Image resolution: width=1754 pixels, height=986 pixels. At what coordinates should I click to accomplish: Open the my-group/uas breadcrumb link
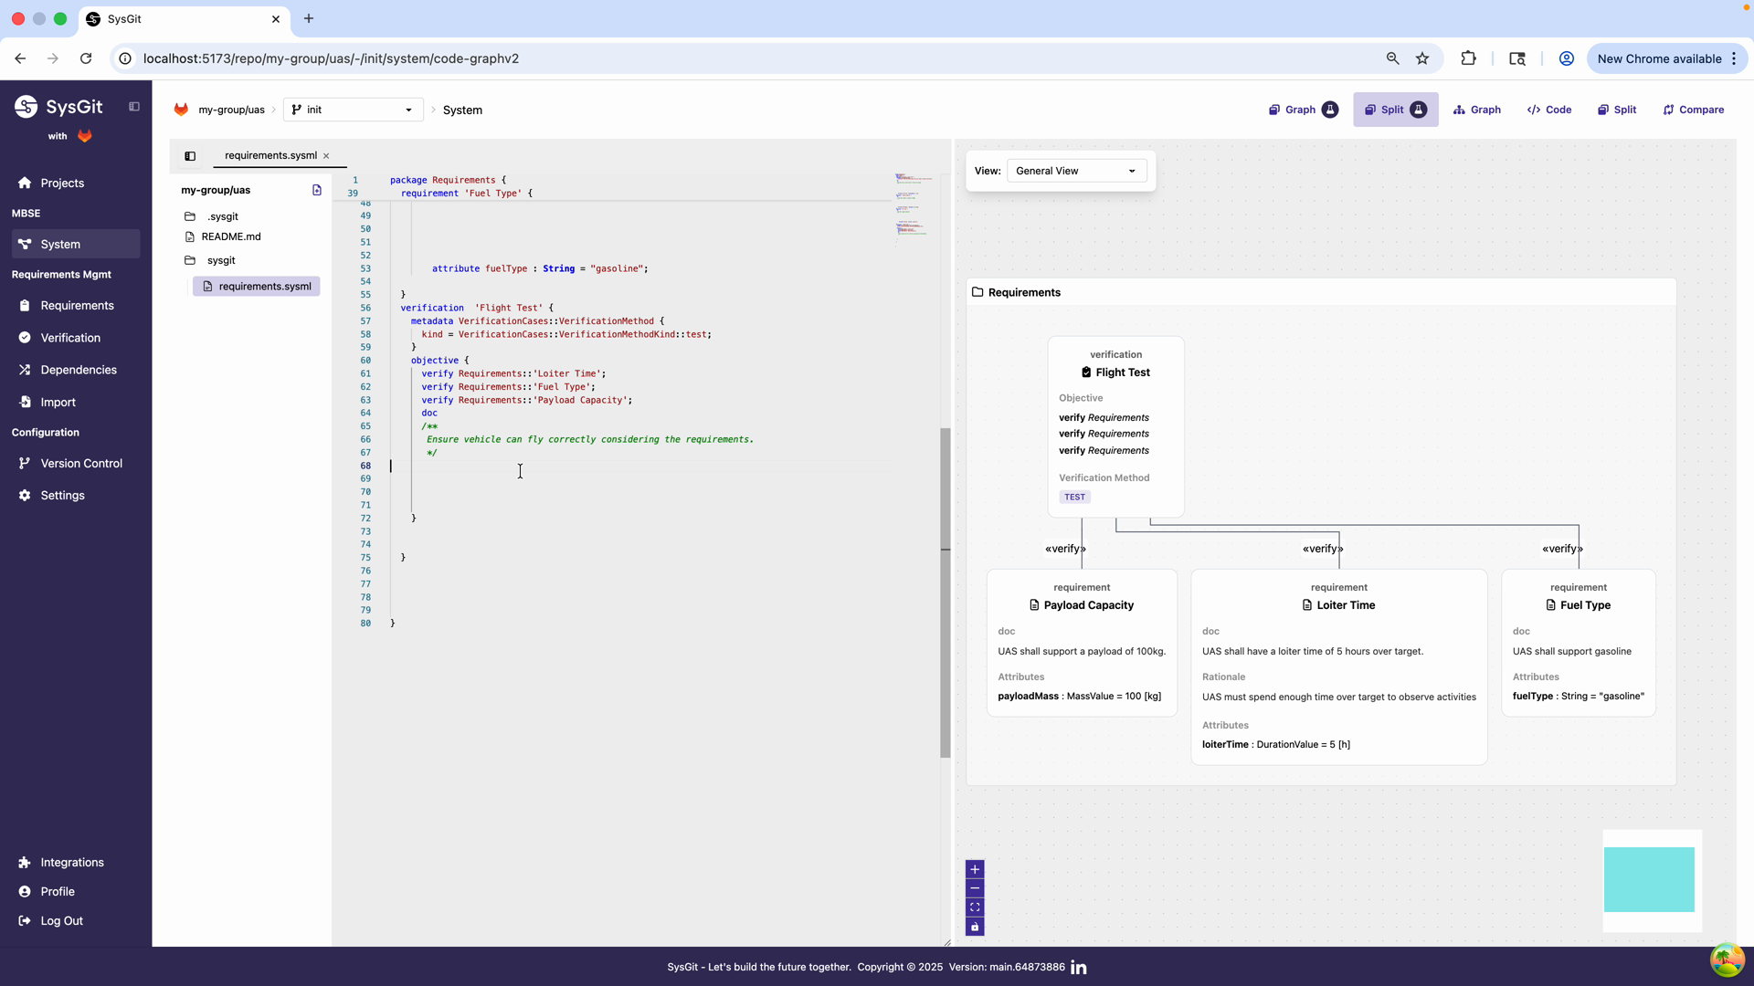pyautogui.click(x=232, y=110)
